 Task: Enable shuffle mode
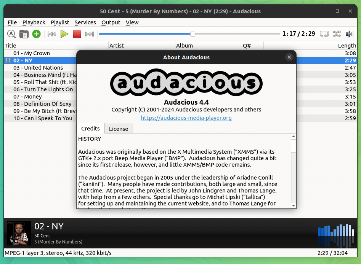(x=337, y=34)
